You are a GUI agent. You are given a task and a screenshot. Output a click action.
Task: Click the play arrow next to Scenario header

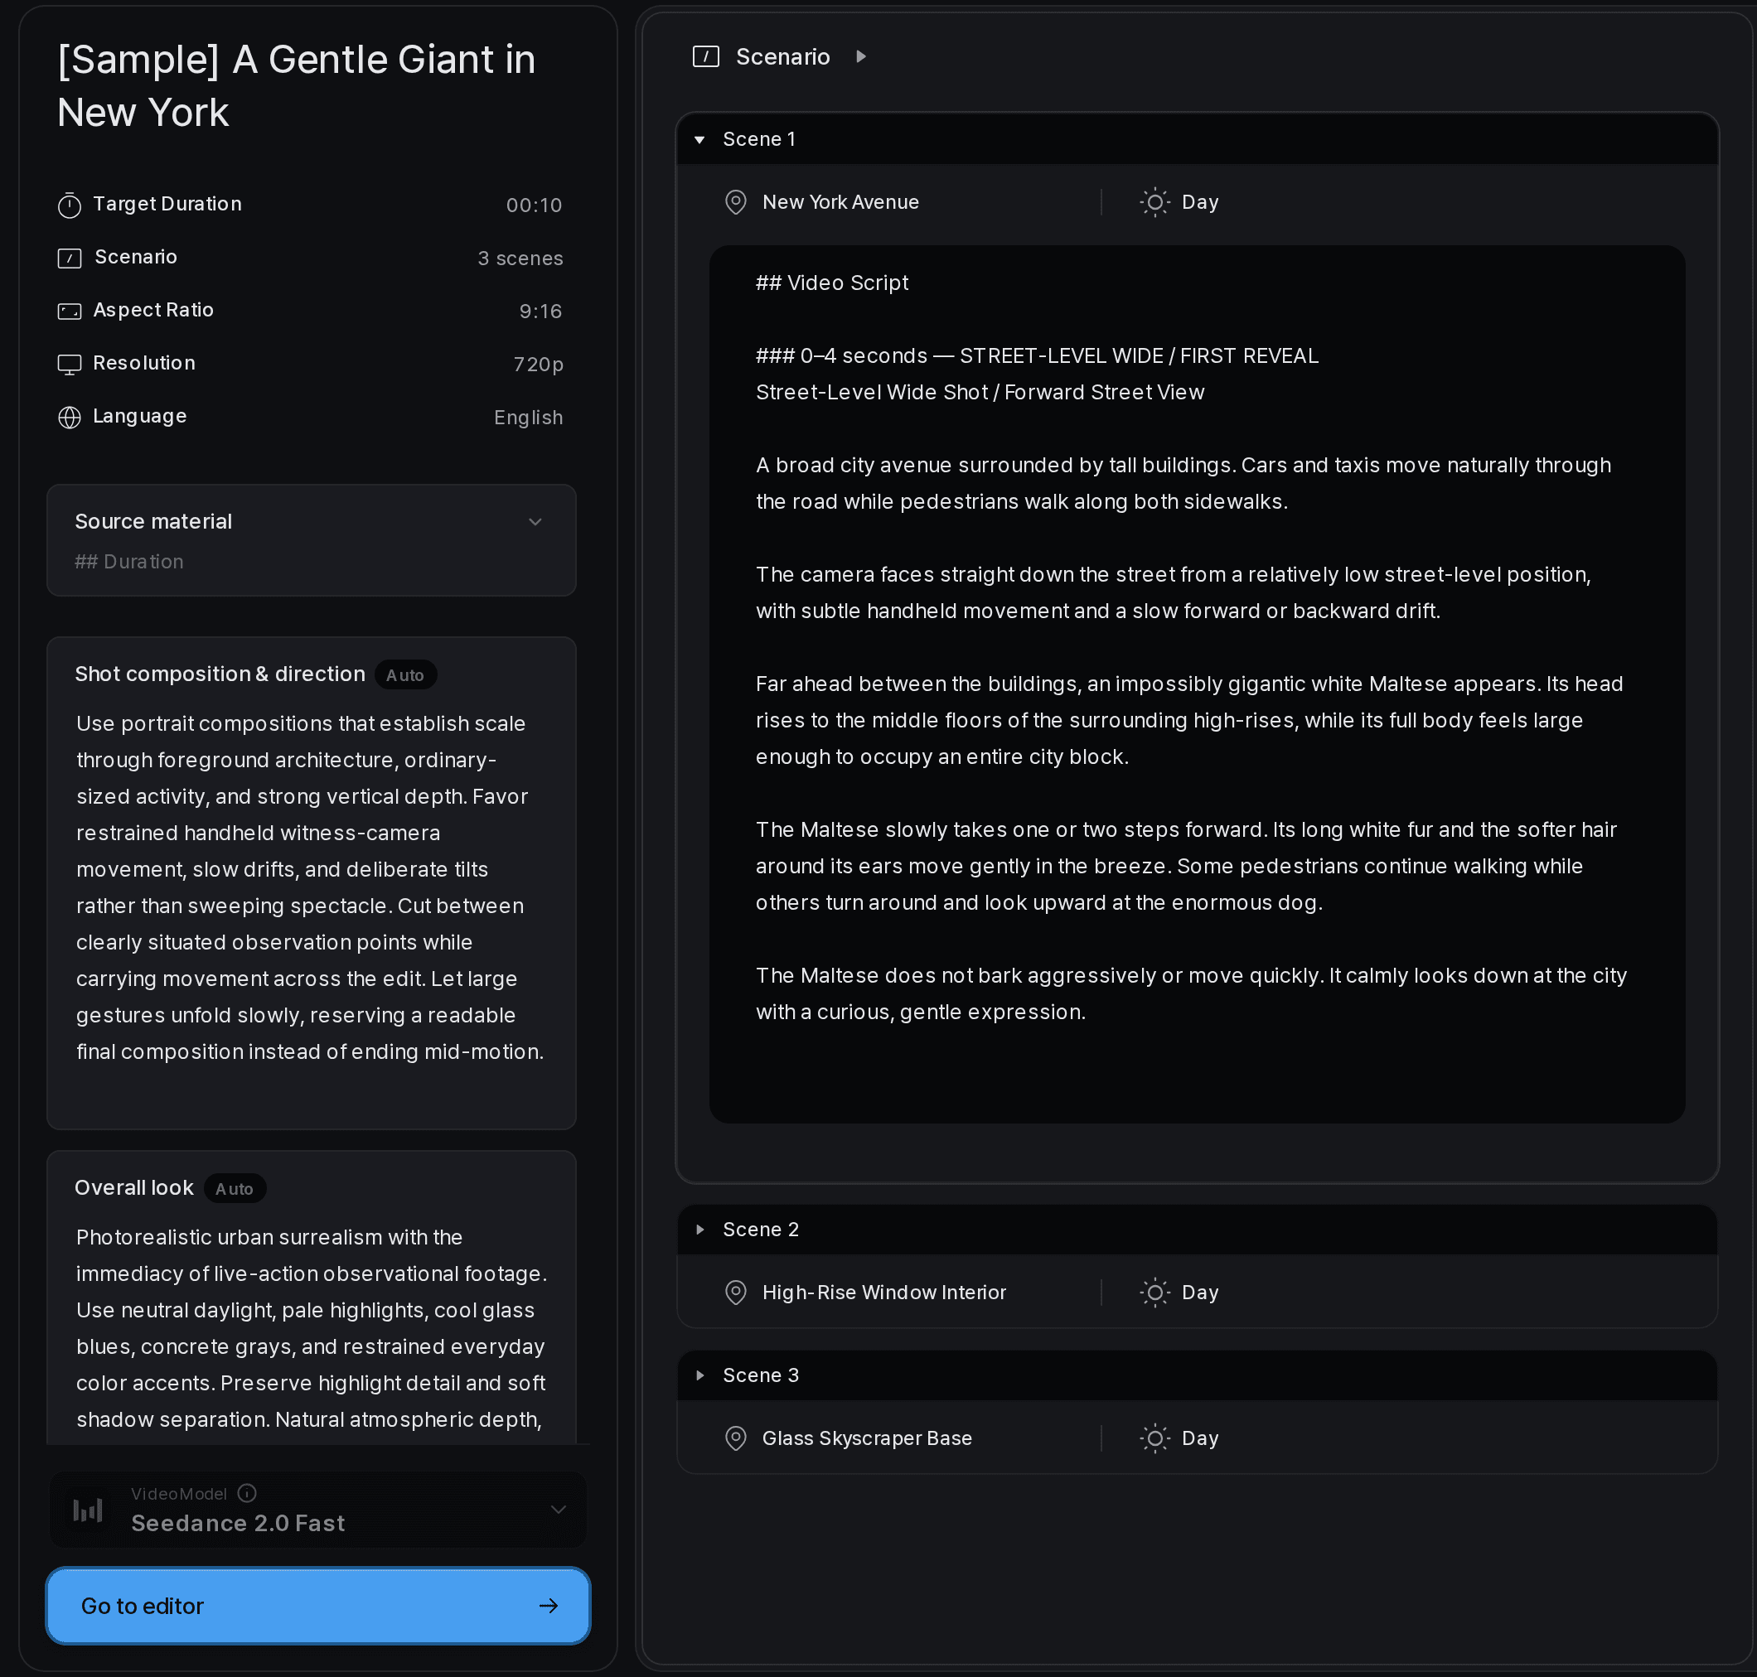(x=860, y=57)
